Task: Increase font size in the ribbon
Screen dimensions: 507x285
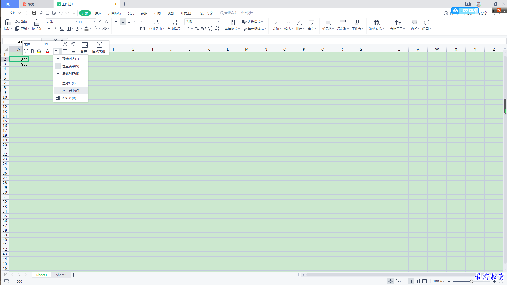Action: (x=100, y=22)
